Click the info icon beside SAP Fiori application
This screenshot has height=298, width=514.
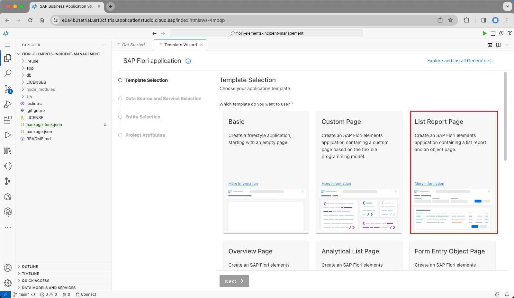tap(188, 61)
